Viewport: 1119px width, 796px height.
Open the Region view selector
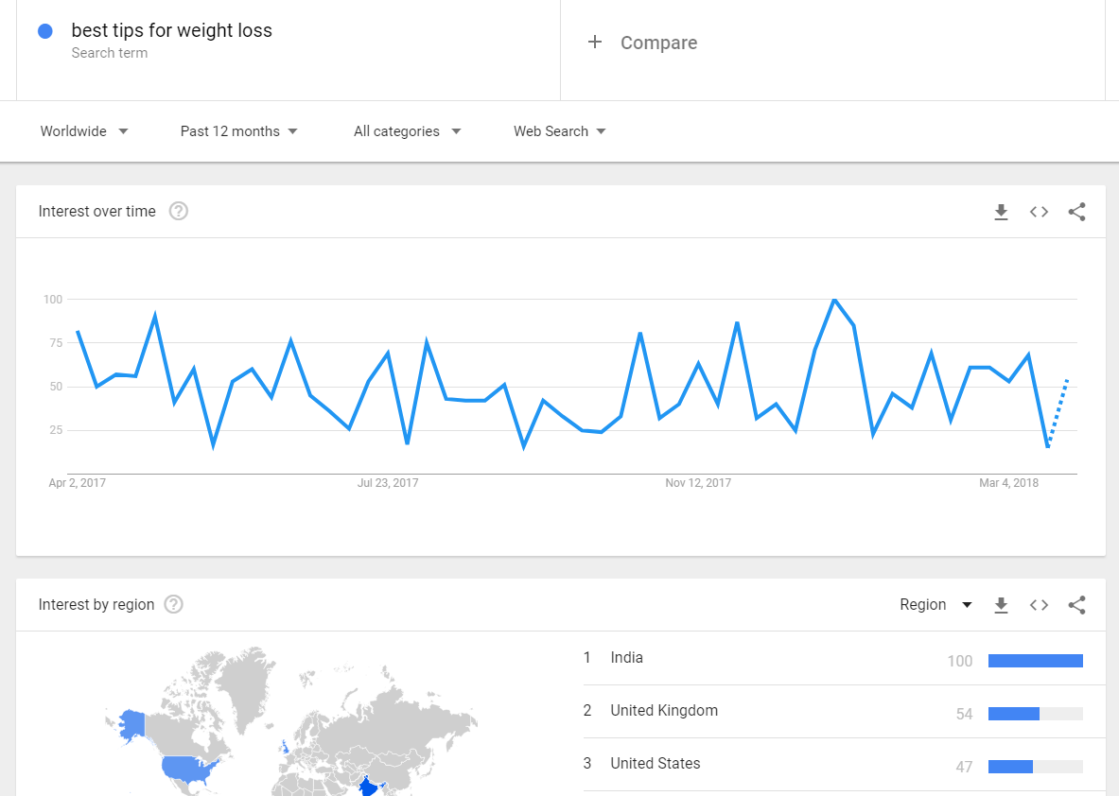click(935, 604)
